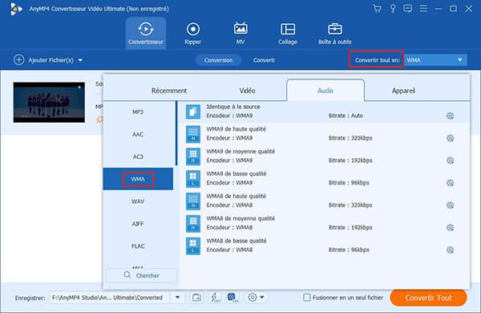Switch to the Audio format tab
Image resolution: width=481 pixels, height=313 pixels.
tap(325, 91)
